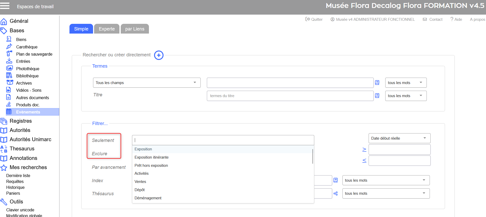Screen dimensions: 486x217
Task: Open the index list icon beside Titre field
Action: 377,96
